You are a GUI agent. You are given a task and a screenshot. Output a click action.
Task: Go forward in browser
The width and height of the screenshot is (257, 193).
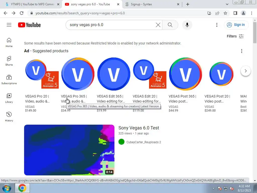pos(14,13)
